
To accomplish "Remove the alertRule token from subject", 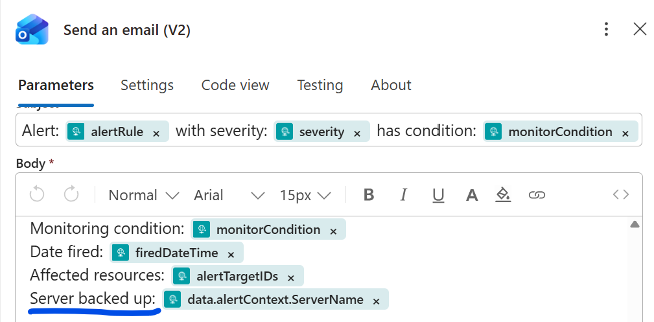I will point(156,133).
